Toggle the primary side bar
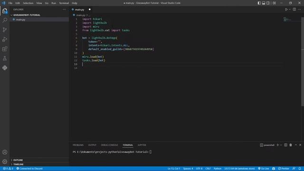Viewport: 304px width, 171px height. 259,3
